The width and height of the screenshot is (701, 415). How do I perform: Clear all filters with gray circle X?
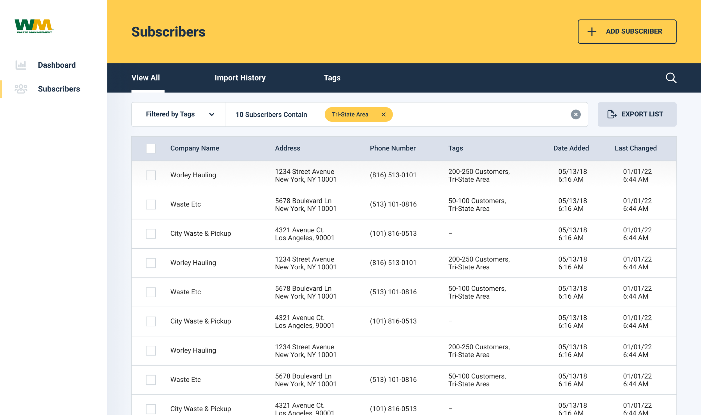click(x=576, y=114)
